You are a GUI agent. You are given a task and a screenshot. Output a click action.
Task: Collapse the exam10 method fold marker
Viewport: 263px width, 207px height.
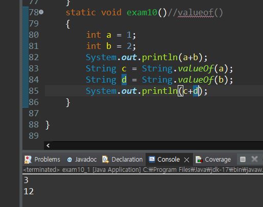41,12
